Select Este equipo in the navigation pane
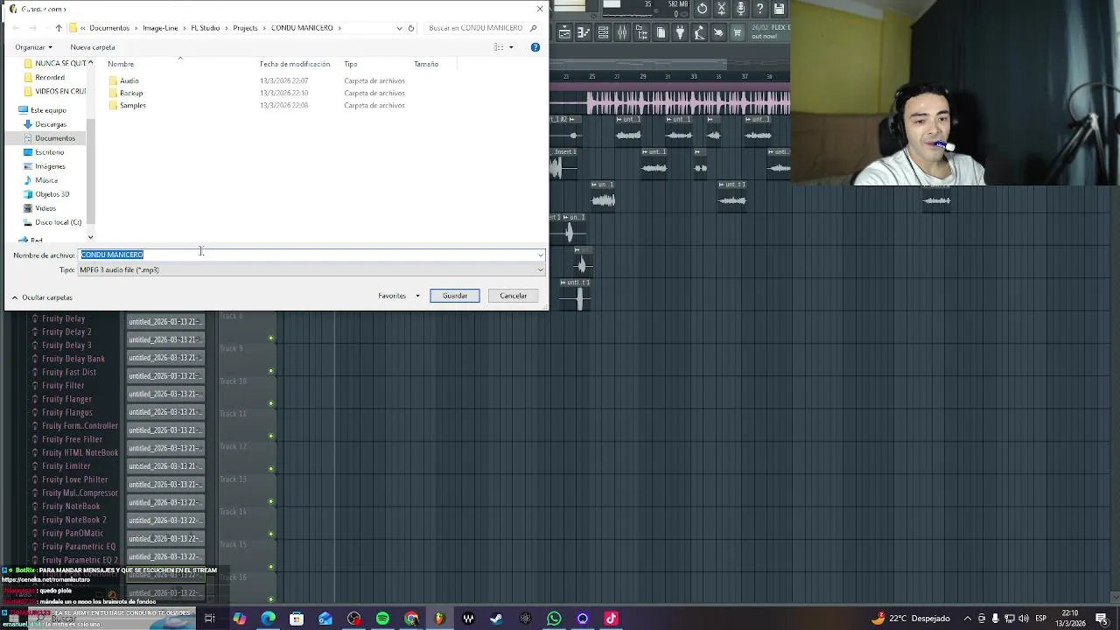The height and width of the screenshot is (630, 1120). [x=48, y=110]
